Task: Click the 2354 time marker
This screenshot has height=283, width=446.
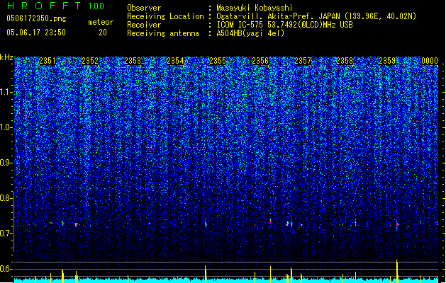Action: click(175, 61)
